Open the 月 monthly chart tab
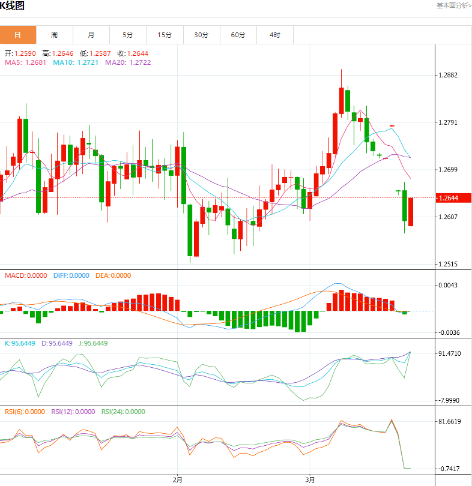The height and width of the screenshot is (486, 472). [91, 35]
